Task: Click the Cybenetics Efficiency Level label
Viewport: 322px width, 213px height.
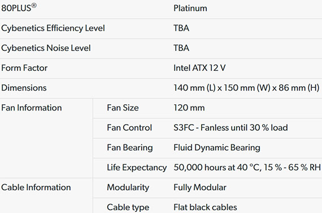Action: pos(53,28)
